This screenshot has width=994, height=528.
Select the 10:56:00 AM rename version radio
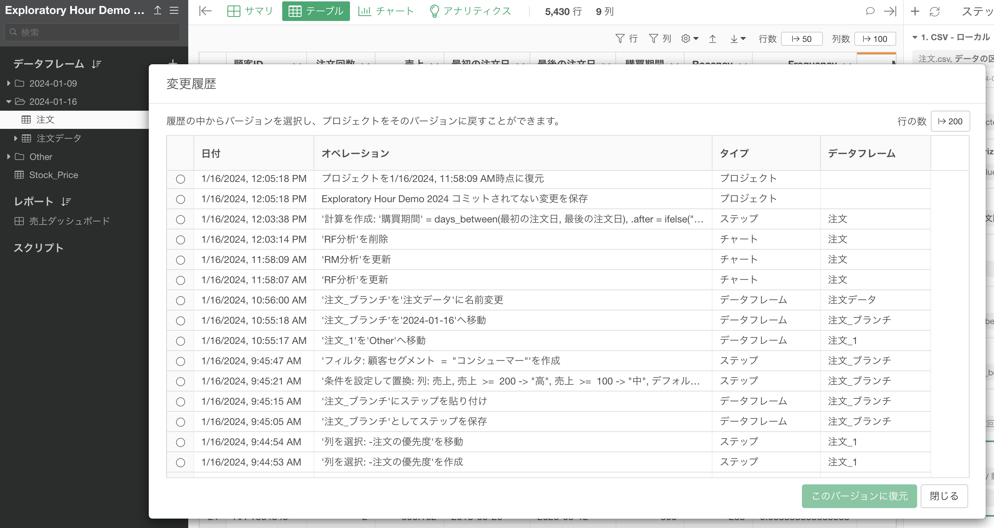[x=180, y=300]
